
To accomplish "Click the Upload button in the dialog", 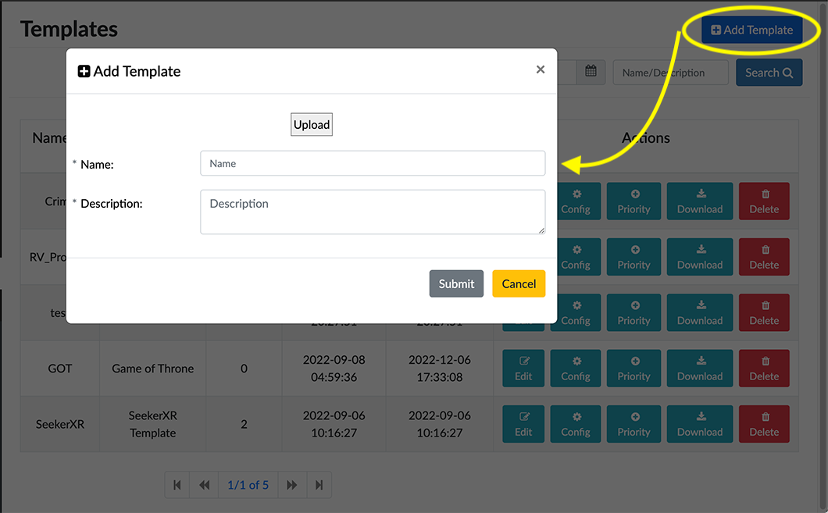I will pos(312,125).
